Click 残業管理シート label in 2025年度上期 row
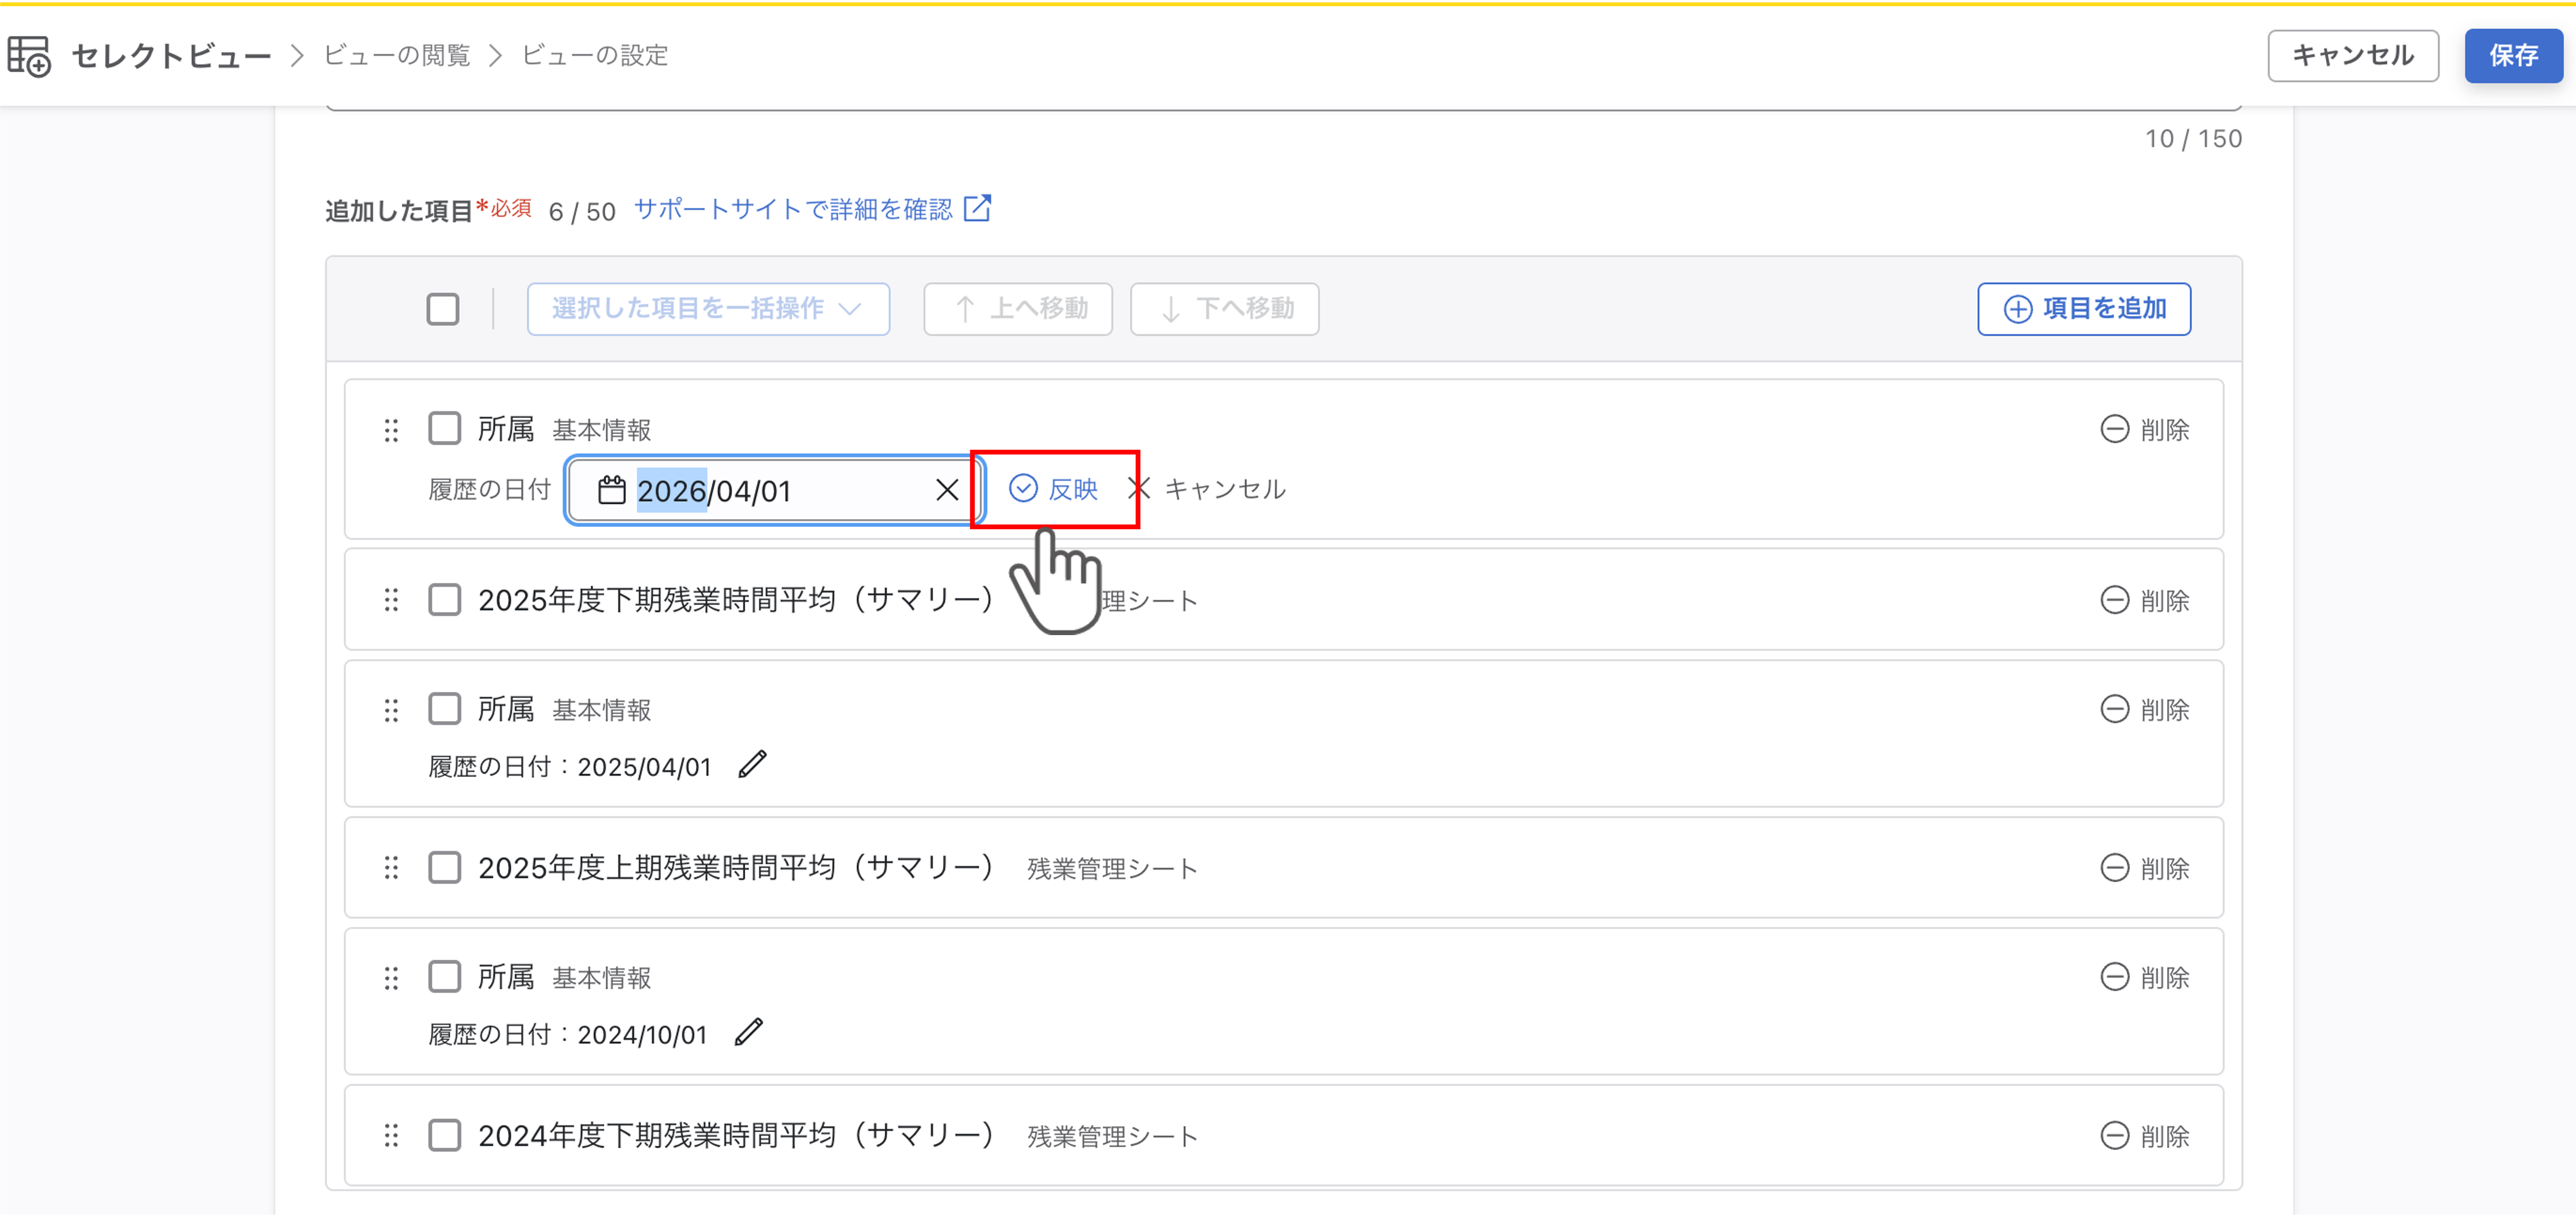Viewport: 2576px width, 1217px height. click(x=1112, y=869)
